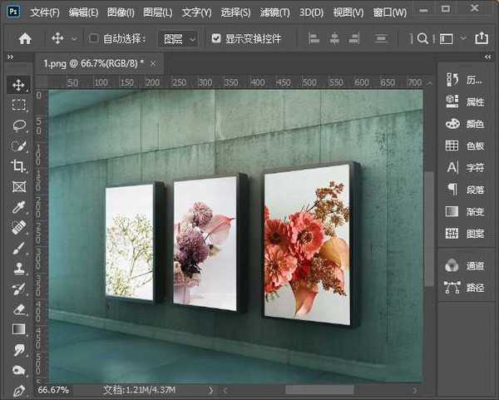The image size is (499, 400).
Task: Open the 图像(I) menu
Action: pyautogui.click(x=121, y=12)
